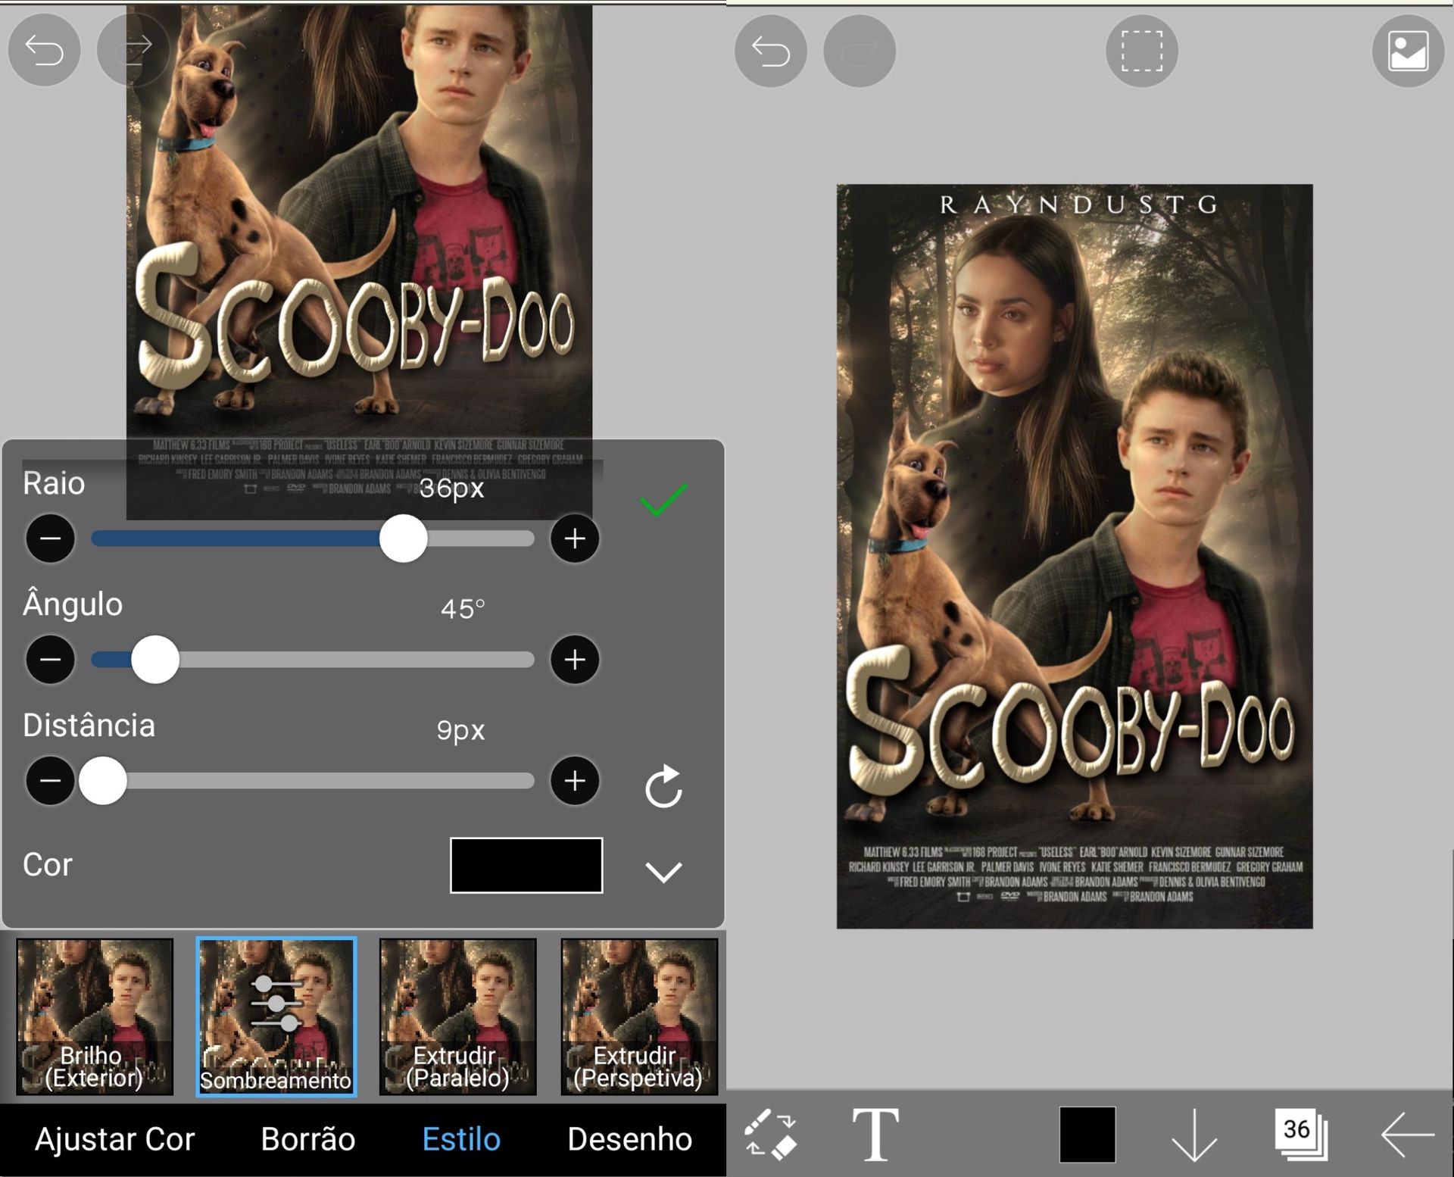Image resolution: width=1454 pixels, height=1177 pixels.
Task: Switch to Borrão tab
Action: (308, 1139)
